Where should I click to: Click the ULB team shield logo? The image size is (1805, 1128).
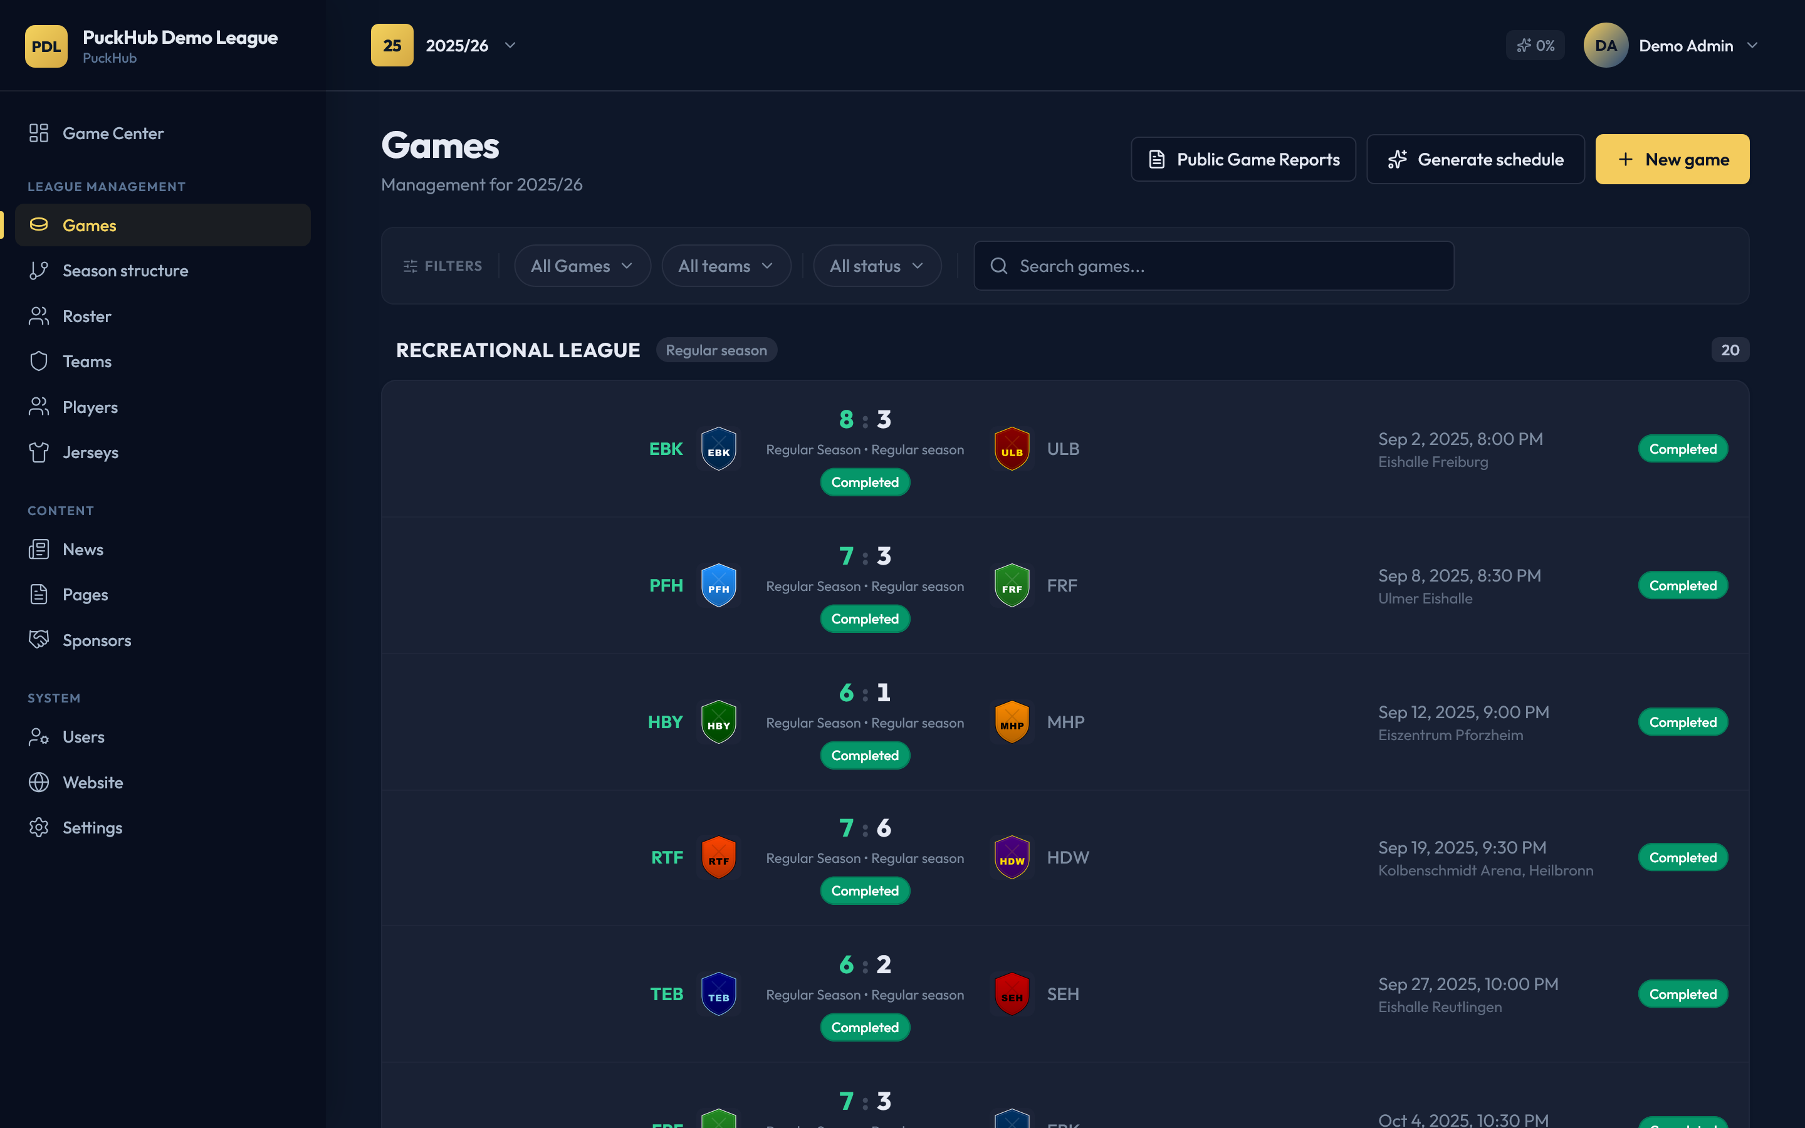1012,448
